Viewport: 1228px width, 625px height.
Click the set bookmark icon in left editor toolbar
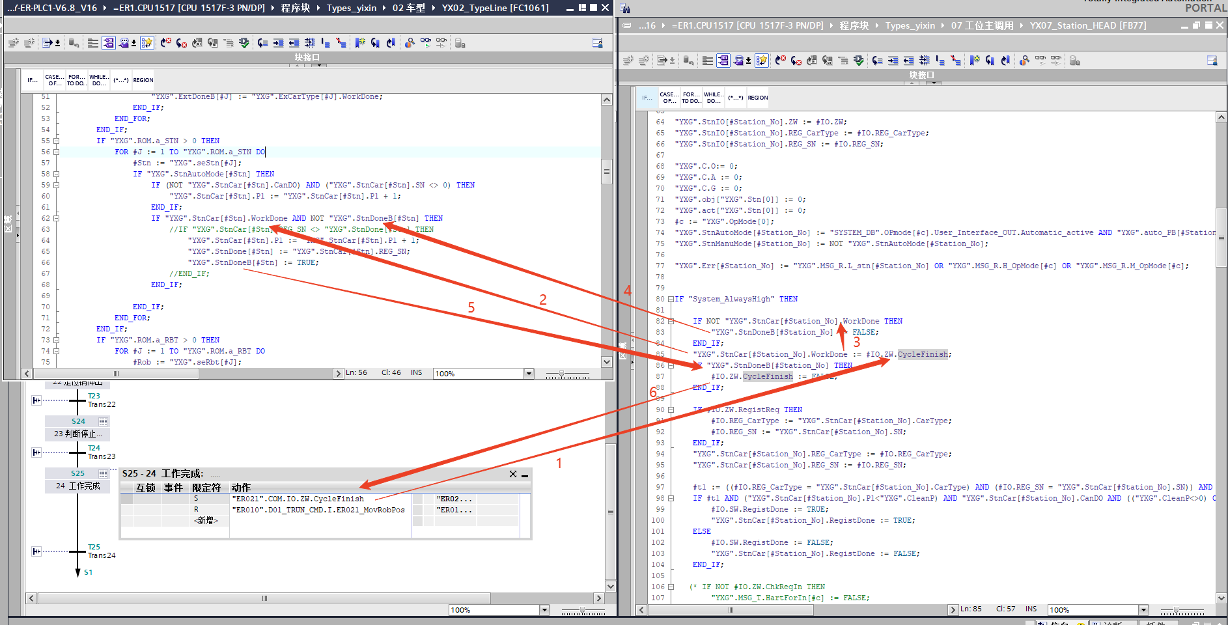359,43
